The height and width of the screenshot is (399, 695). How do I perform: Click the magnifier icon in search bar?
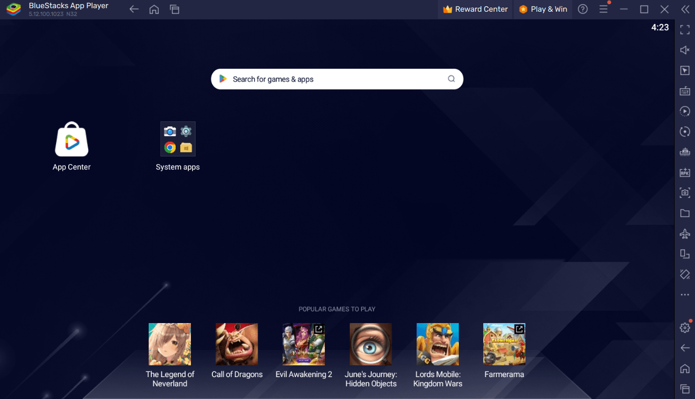(451, 79)
